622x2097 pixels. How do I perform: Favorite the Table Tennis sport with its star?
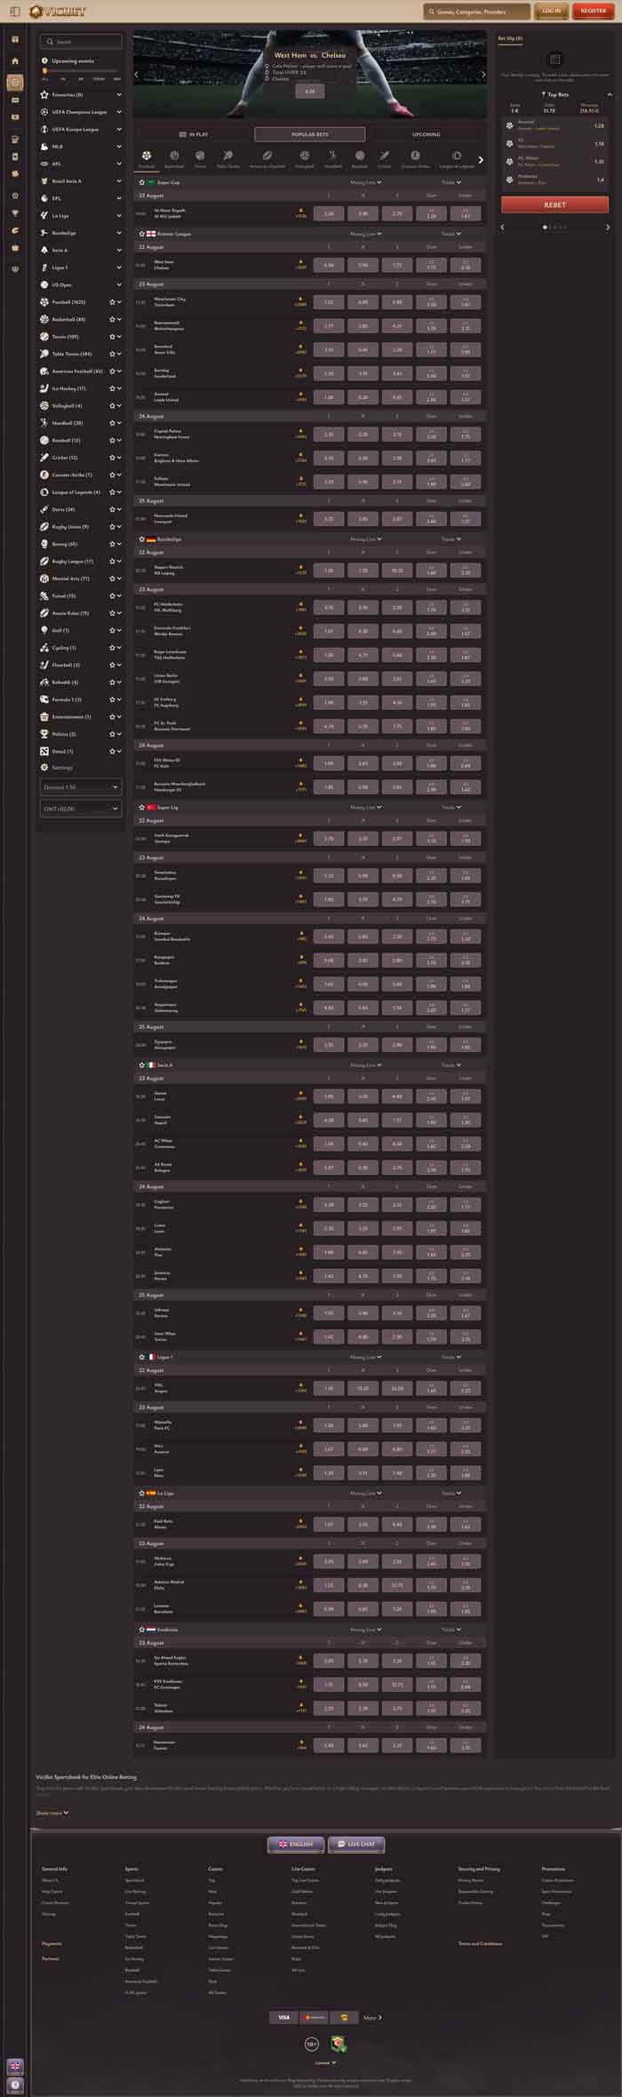pos(112,354)
